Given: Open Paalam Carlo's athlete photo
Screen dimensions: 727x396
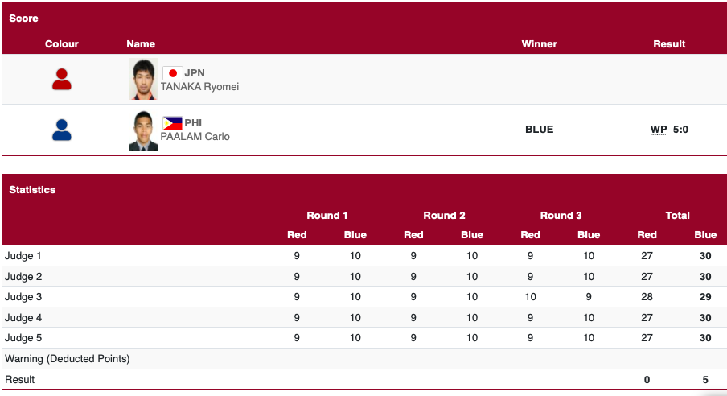Looking at the screenshot, I should point(144,130).
